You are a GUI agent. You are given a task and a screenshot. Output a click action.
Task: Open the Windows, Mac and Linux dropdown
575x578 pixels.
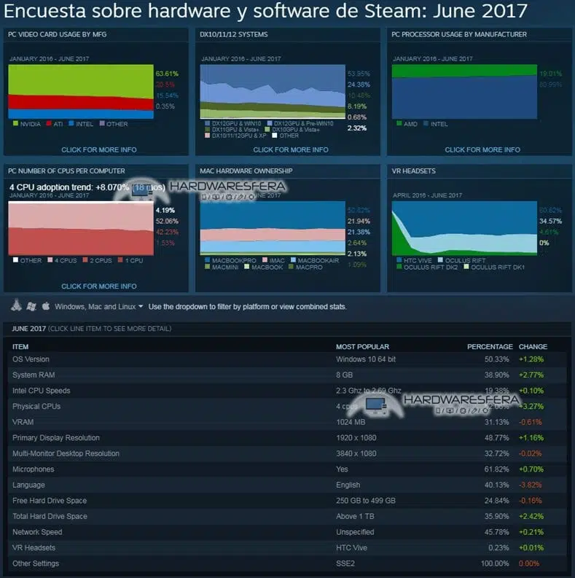[99, 307]
